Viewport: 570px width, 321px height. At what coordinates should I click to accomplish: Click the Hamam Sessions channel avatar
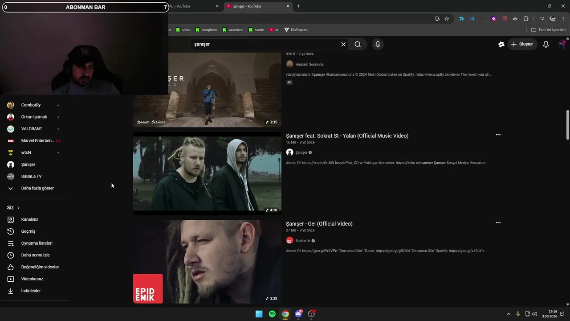[x=289, y=64]
